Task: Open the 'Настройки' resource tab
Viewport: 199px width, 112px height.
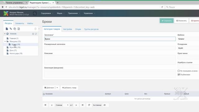Action: pos(67,29)
